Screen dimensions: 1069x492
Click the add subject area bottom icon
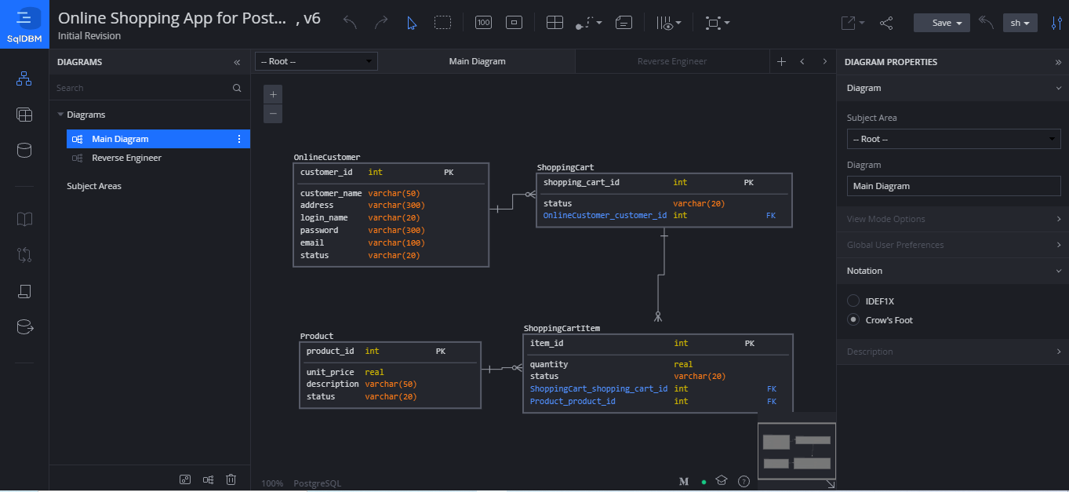(x=185, y=479)
